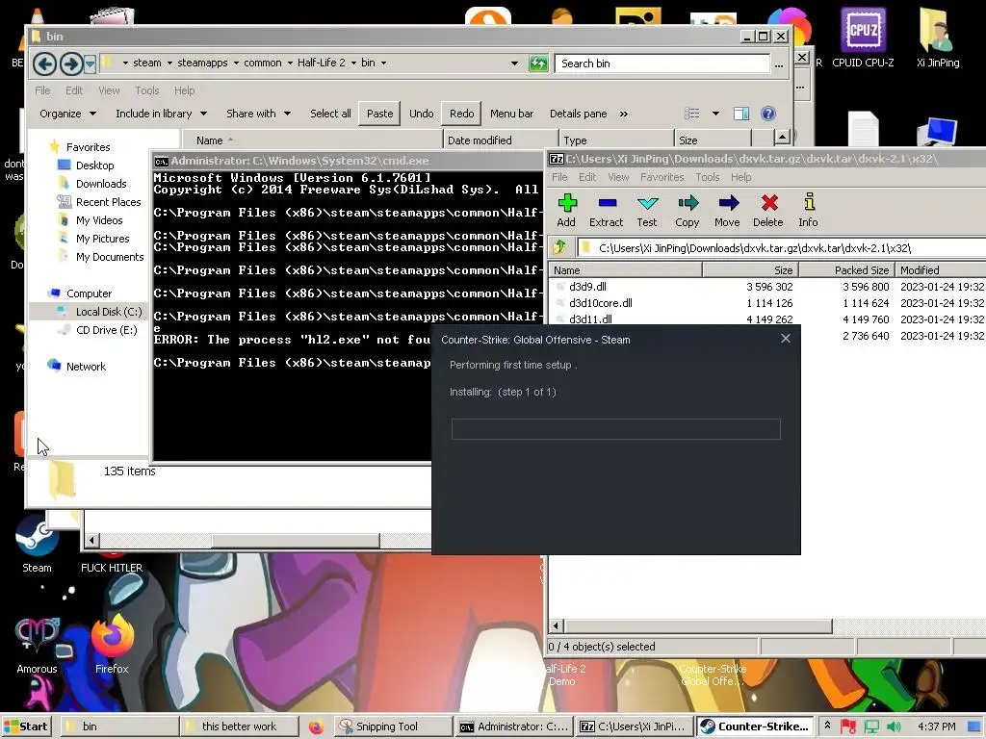Image resolution: width=986 pixels, height=739 pixels.
Task: Open Xi JinPing desktop folder
Action: point(938,38)
